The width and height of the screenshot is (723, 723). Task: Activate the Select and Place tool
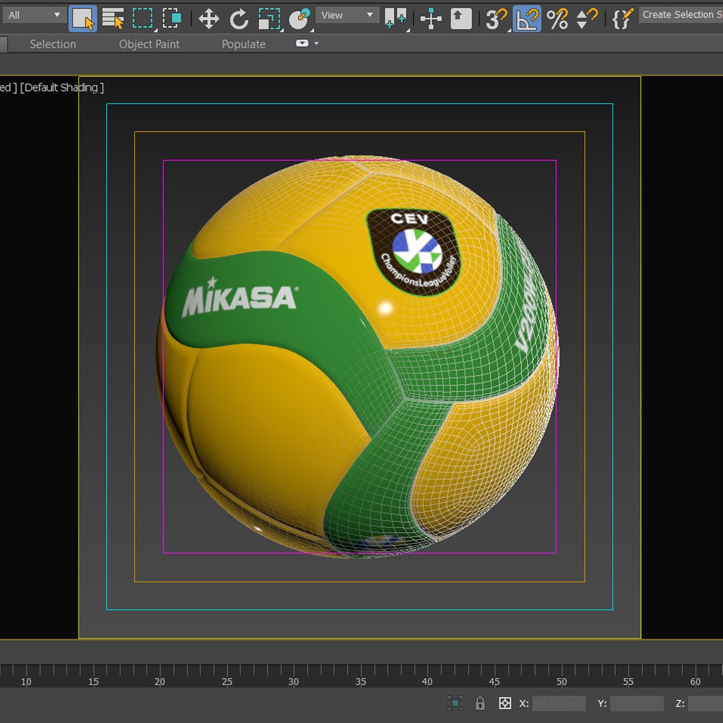click(300, 19)
